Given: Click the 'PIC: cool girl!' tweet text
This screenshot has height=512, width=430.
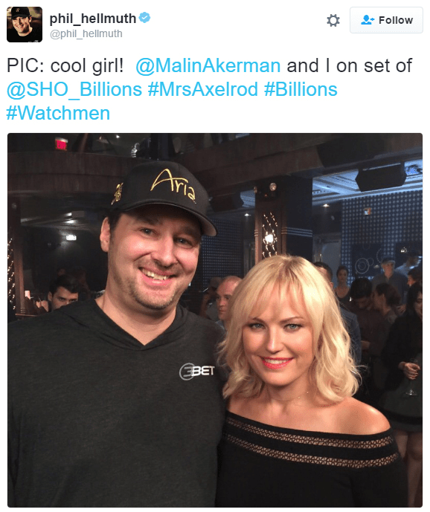Looking at the screenshot, I should [65, 65].
